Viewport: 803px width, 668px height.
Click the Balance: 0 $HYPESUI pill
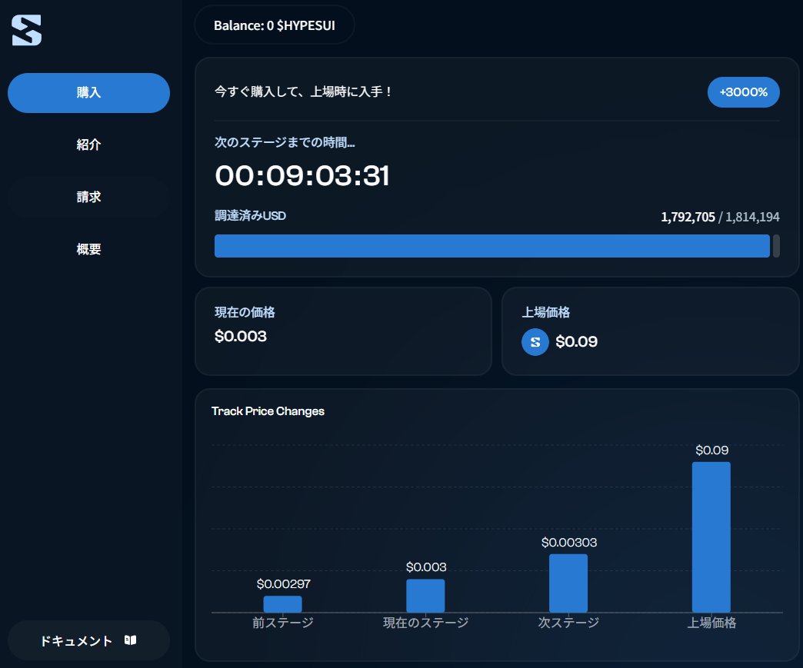(275, 25)
